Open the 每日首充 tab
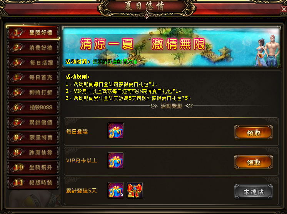This screenshot has height=214, width=287. pyautogui.click(x=33, y=77)
